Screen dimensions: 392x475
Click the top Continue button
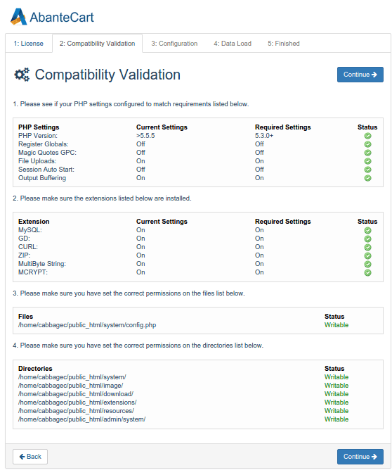click(x=360, y=75)
